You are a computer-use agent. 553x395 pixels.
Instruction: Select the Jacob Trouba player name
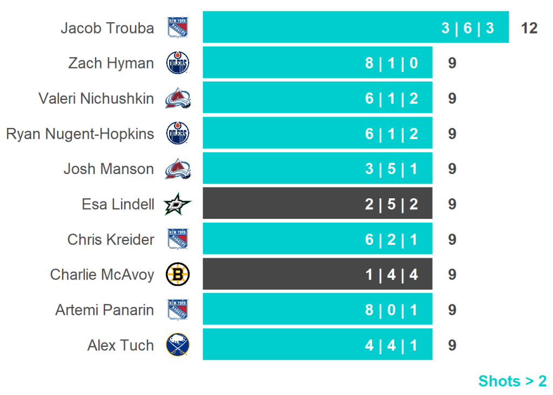coord(107,28)
